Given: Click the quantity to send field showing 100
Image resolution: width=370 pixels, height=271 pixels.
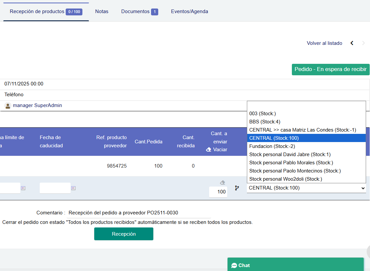Looking at the screenshot, I should pyautogui.click(x=218, y=192).
